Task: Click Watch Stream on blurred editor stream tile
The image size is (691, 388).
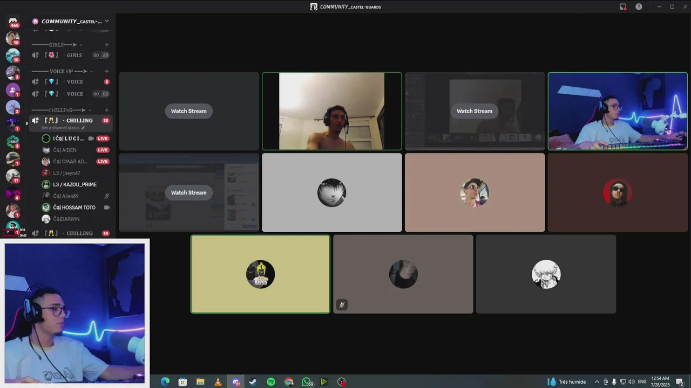Action: click(475, 111)
